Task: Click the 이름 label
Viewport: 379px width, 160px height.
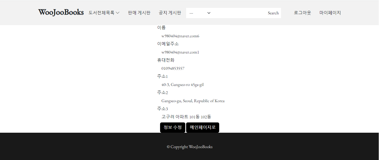Action: [x=161, y=28]
